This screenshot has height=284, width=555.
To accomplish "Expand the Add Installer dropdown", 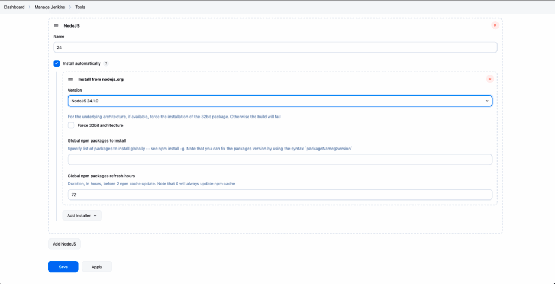I will tap(82, 216).
